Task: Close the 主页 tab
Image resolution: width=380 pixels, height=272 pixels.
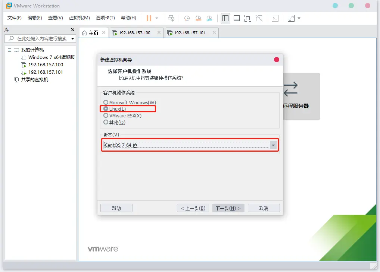Action: click(104, 32)
